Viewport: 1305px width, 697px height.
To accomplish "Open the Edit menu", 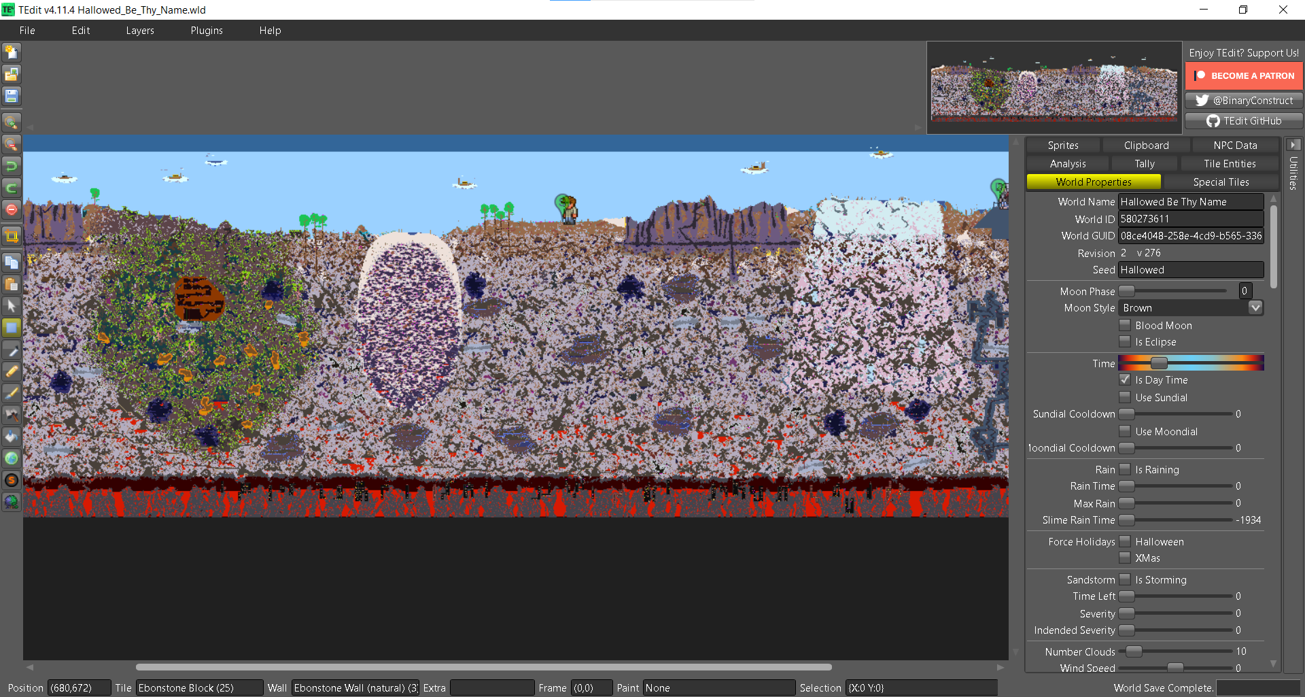I will 81,31.
